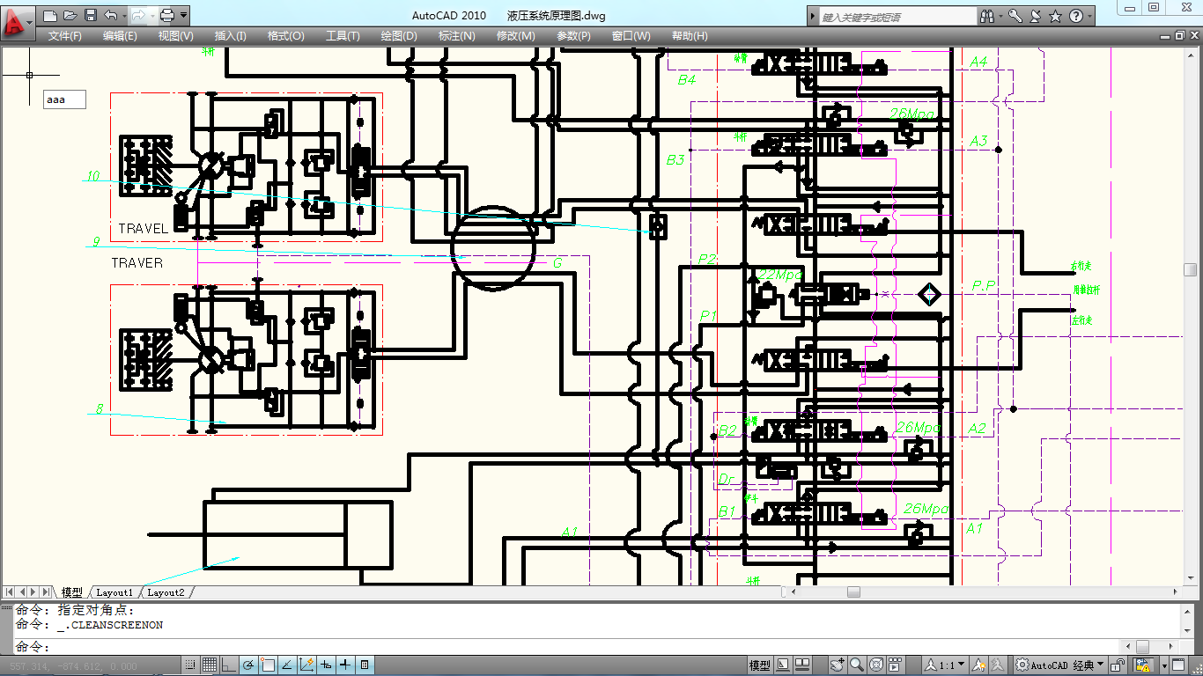Switch to the Layout1 tab

coord(114,592)
